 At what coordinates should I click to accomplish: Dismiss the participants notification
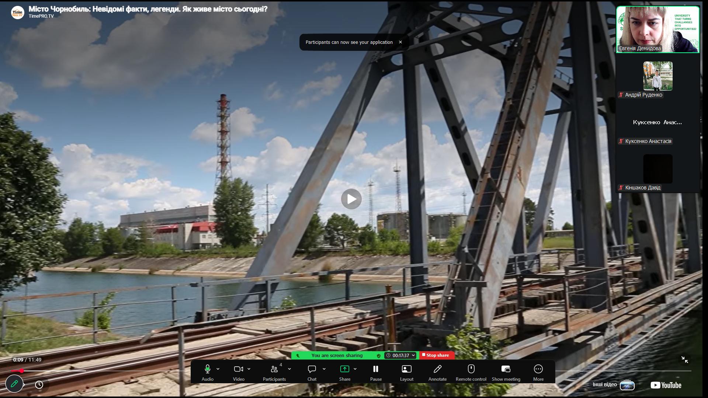point(400,42)
